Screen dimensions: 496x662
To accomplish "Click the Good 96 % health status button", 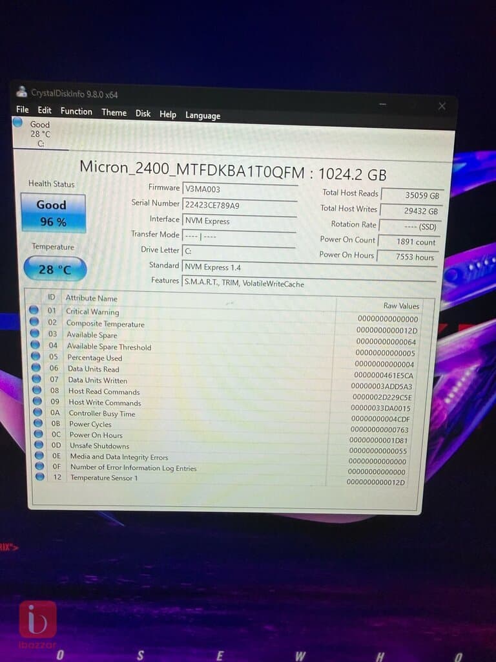I will 53,213.
